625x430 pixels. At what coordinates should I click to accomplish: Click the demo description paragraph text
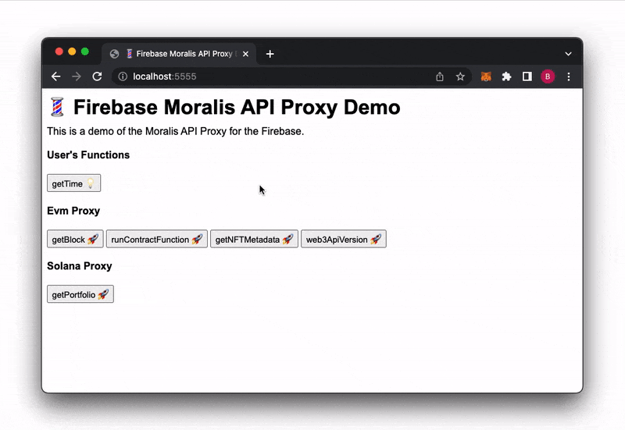(x=175, y=131)
